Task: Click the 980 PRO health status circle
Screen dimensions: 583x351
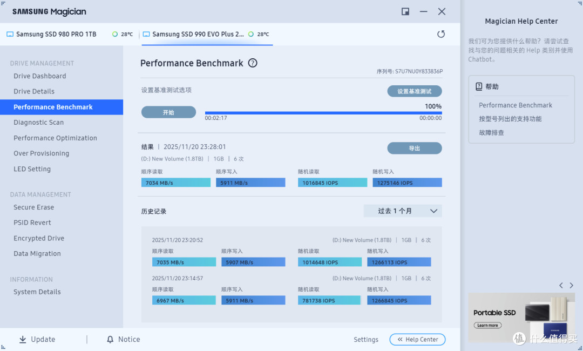Action: tap(115, 34)
